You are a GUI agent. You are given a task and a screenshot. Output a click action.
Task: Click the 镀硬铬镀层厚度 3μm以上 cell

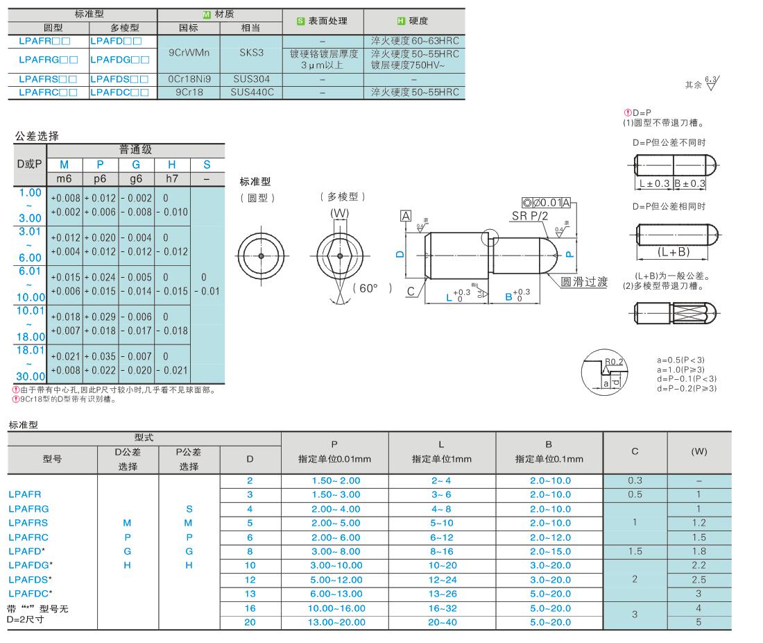tap(324, 60)
